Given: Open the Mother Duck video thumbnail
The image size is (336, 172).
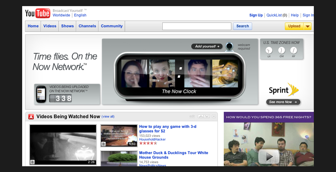Looking at the screenshot, I should [119, 158].
